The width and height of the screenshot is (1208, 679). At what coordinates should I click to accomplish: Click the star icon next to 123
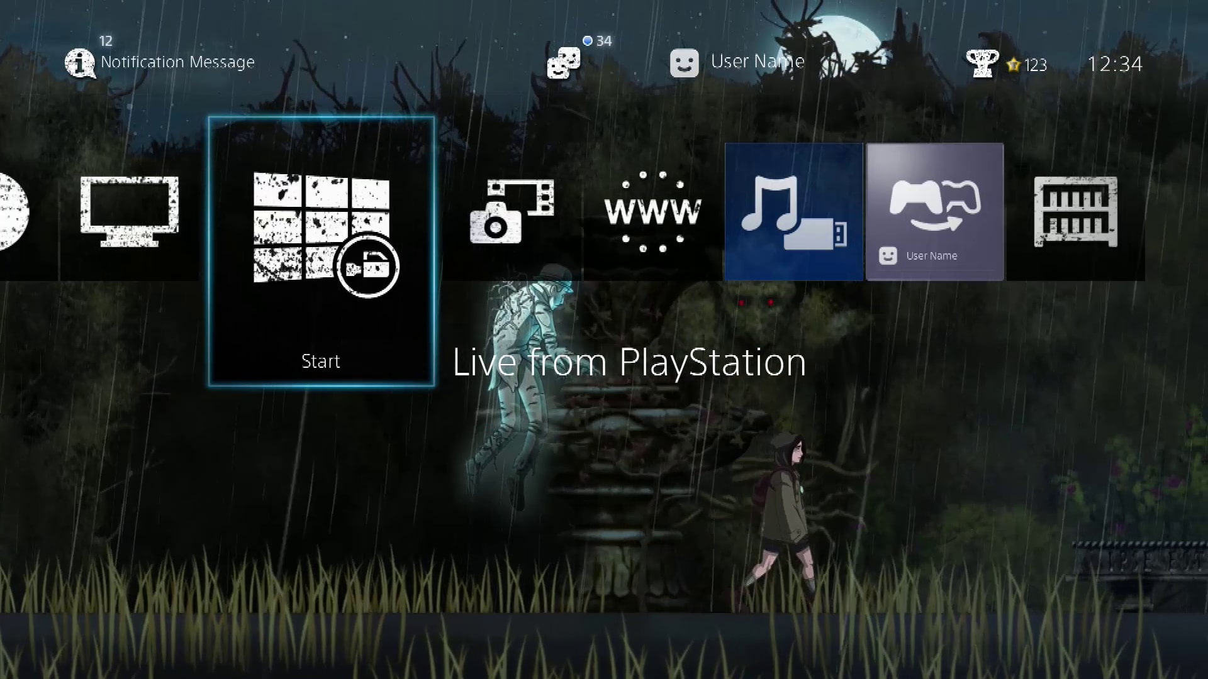coord(1013,65)
